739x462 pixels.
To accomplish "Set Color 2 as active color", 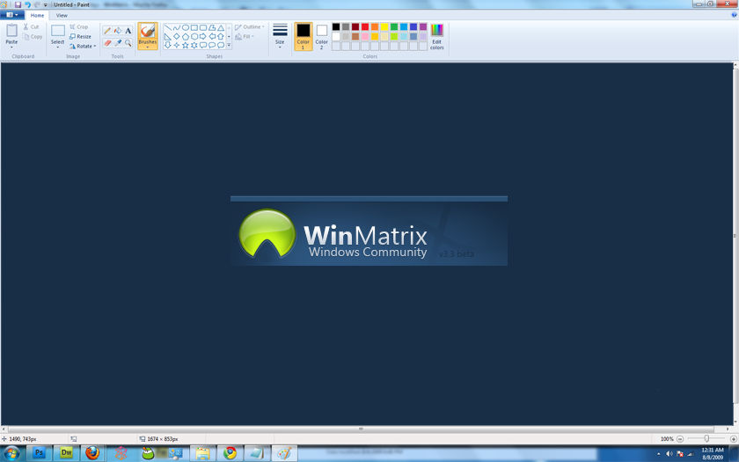I will [321, 36].
